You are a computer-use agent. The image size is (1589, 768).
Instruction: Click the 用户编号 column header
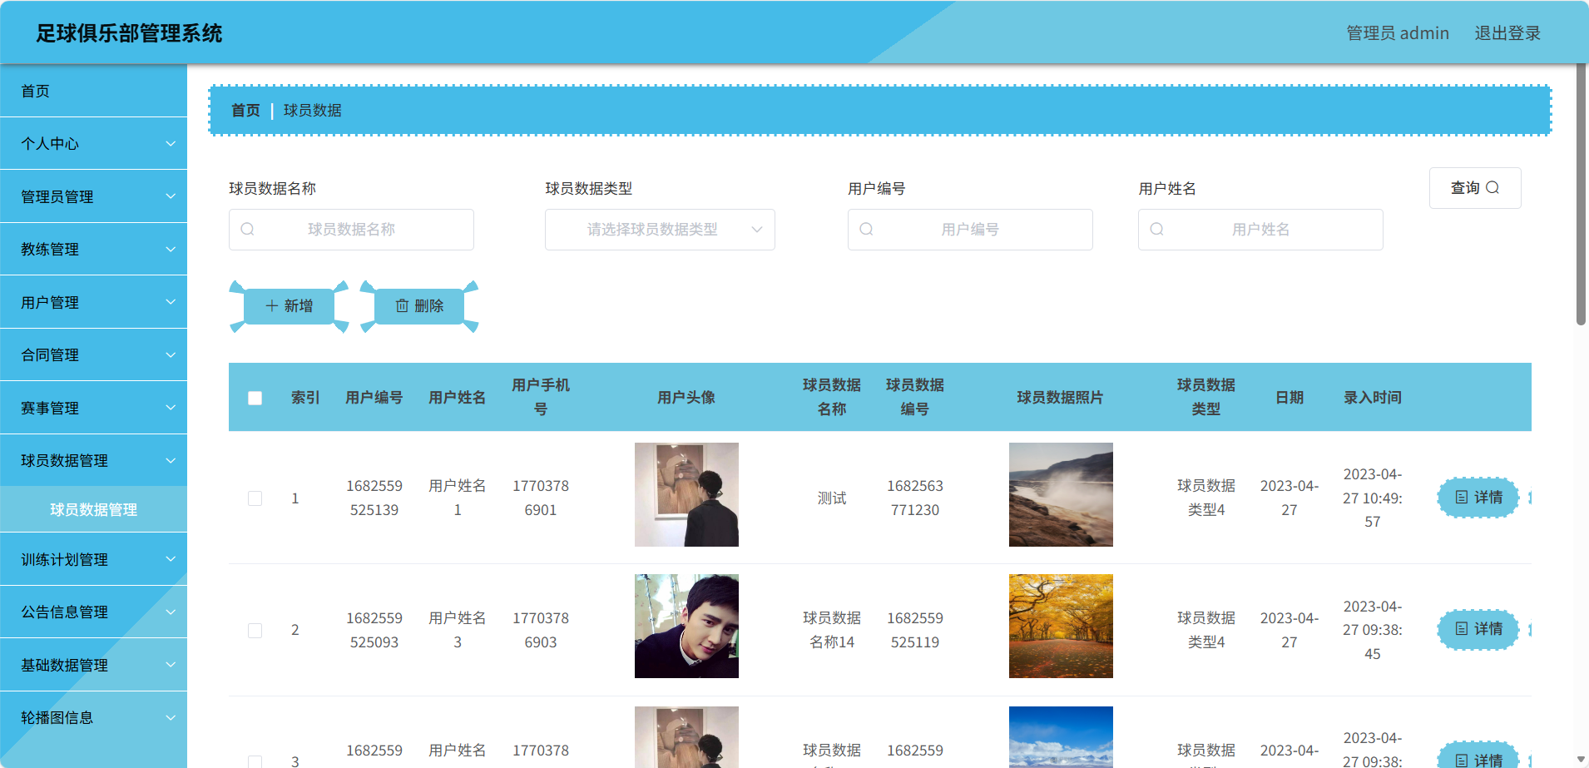[374, 398]
